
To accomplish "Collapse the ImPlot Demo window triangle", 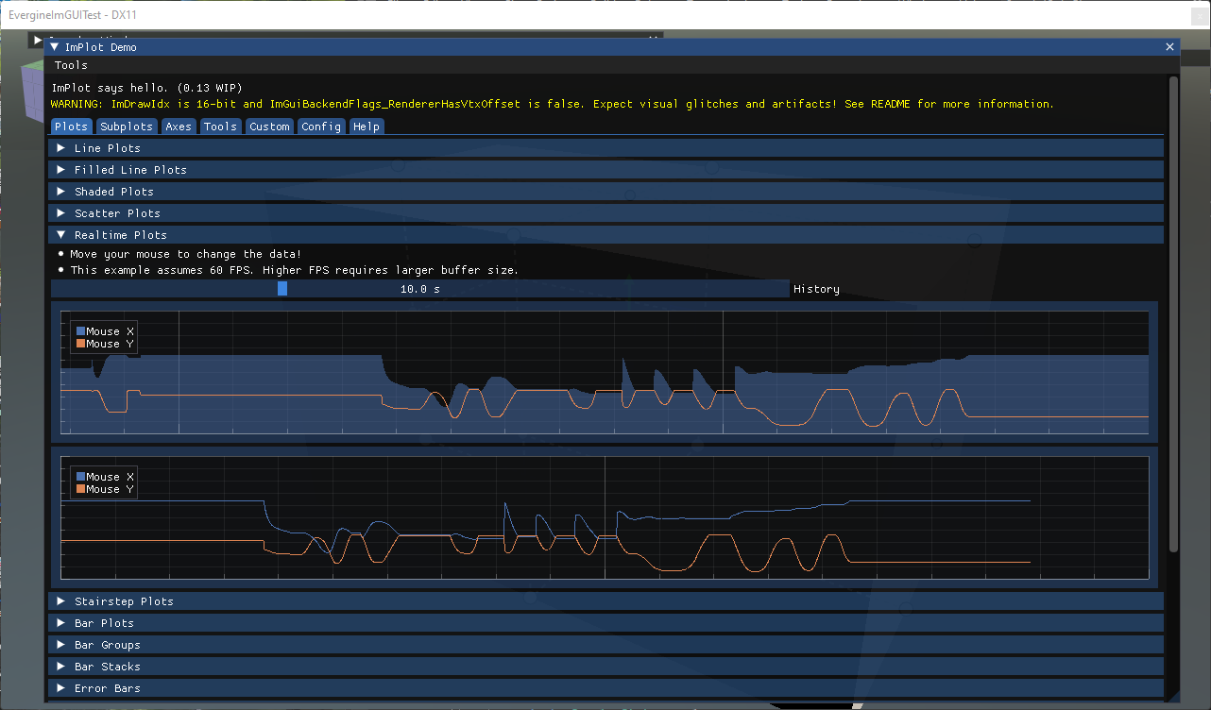I will tap(55, 47).
